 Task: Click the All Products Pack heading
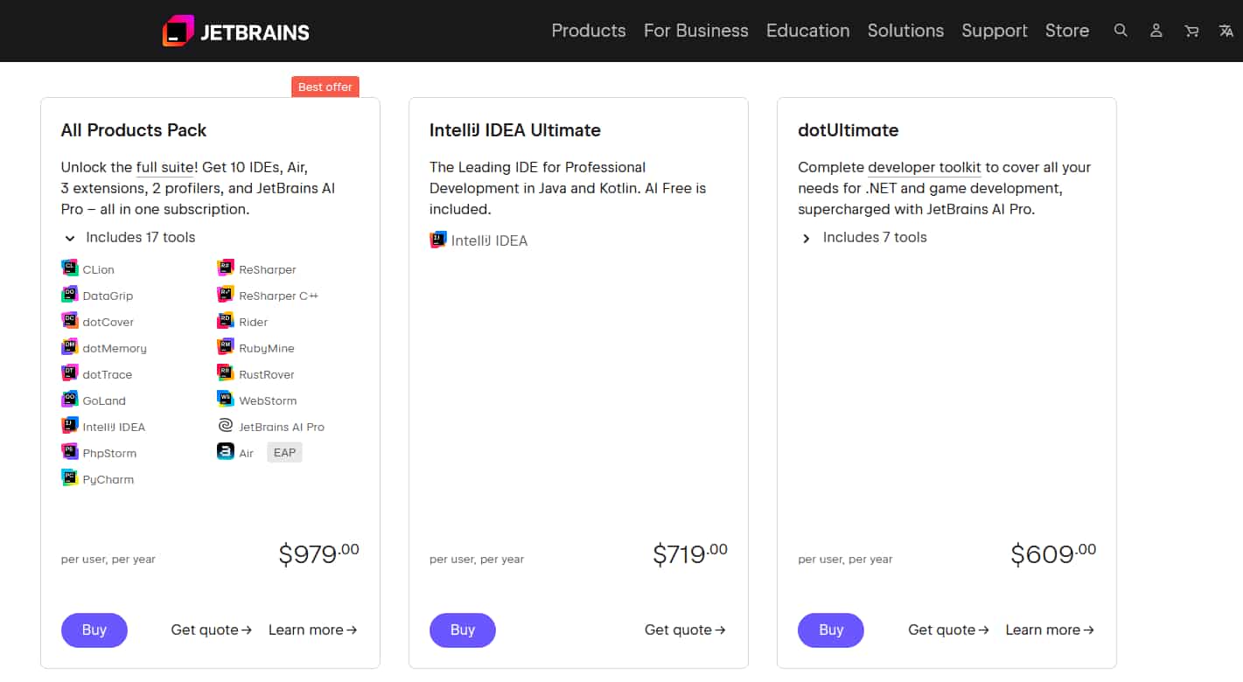[134, 130]
